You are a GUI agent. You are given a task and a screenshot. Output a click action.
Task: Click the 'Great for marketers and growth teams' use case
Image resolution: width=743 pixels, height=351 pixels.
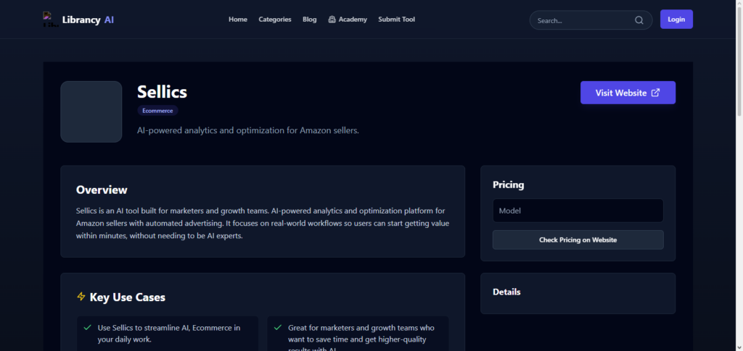[361, 337]
